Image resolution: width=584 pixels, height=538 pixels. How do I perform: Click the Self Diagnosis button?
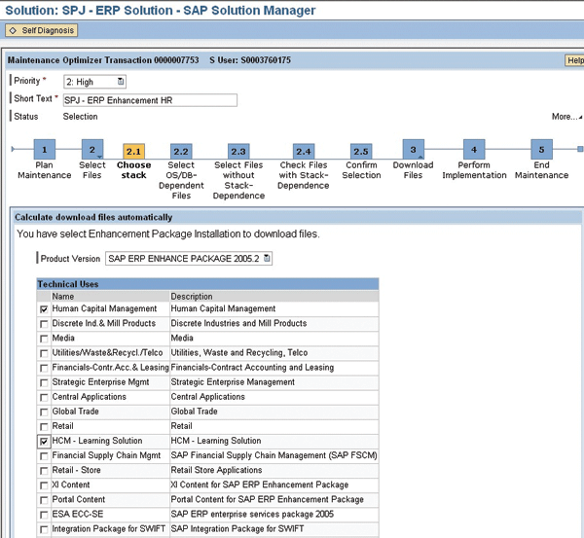pyautogui.click(x=41, y=30)
